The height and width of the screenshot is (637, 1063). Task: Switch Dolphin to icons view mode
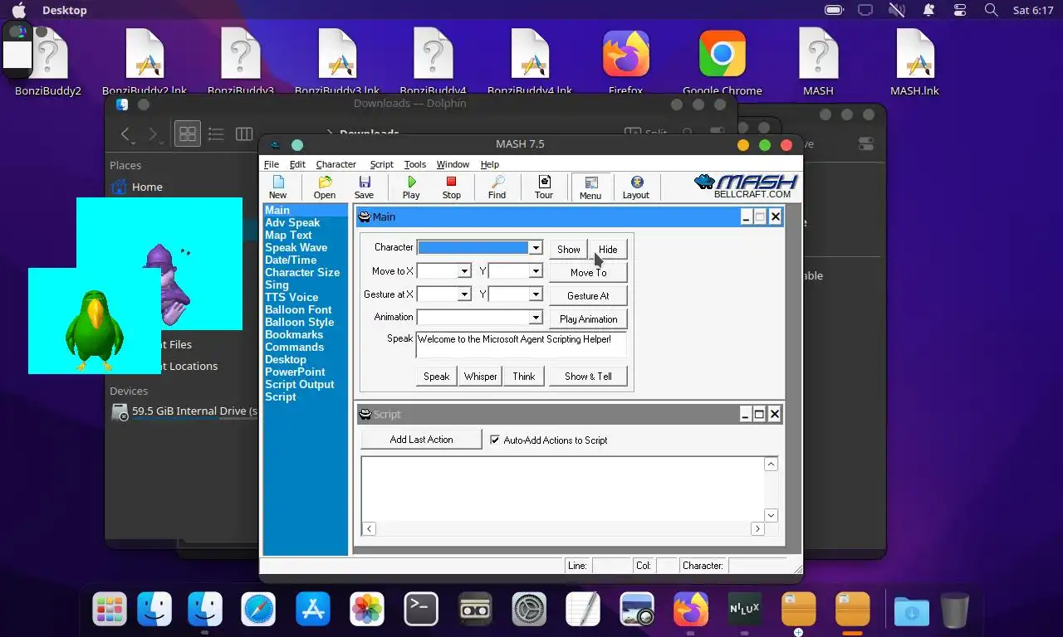188,134
